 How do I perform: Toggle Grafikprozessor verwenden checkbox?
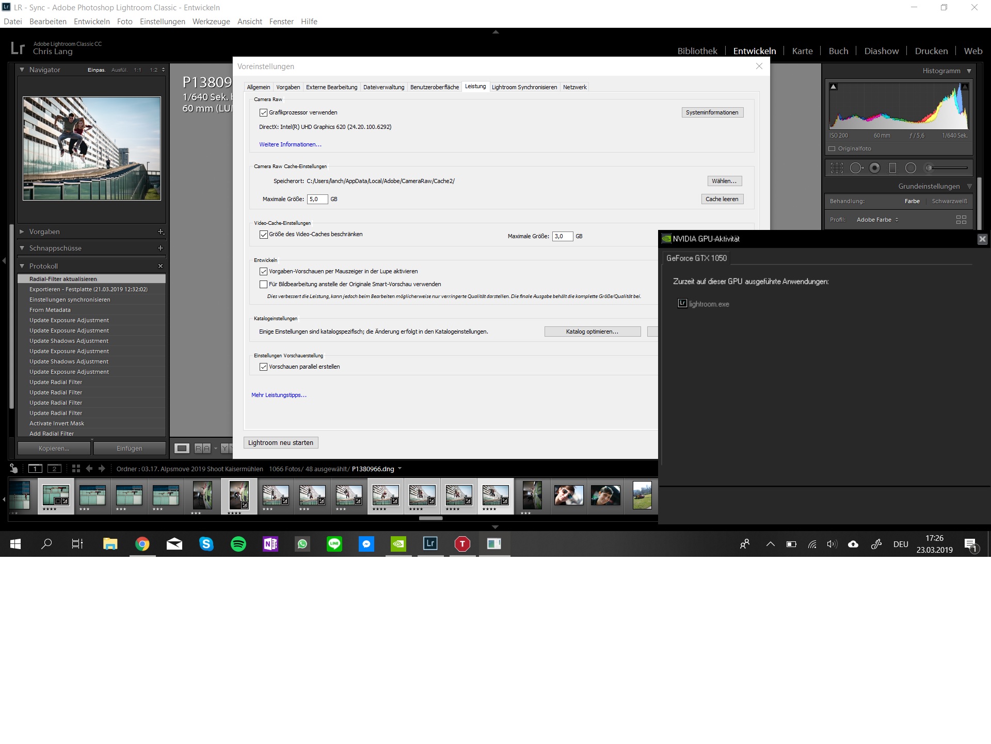click(264, 112)
